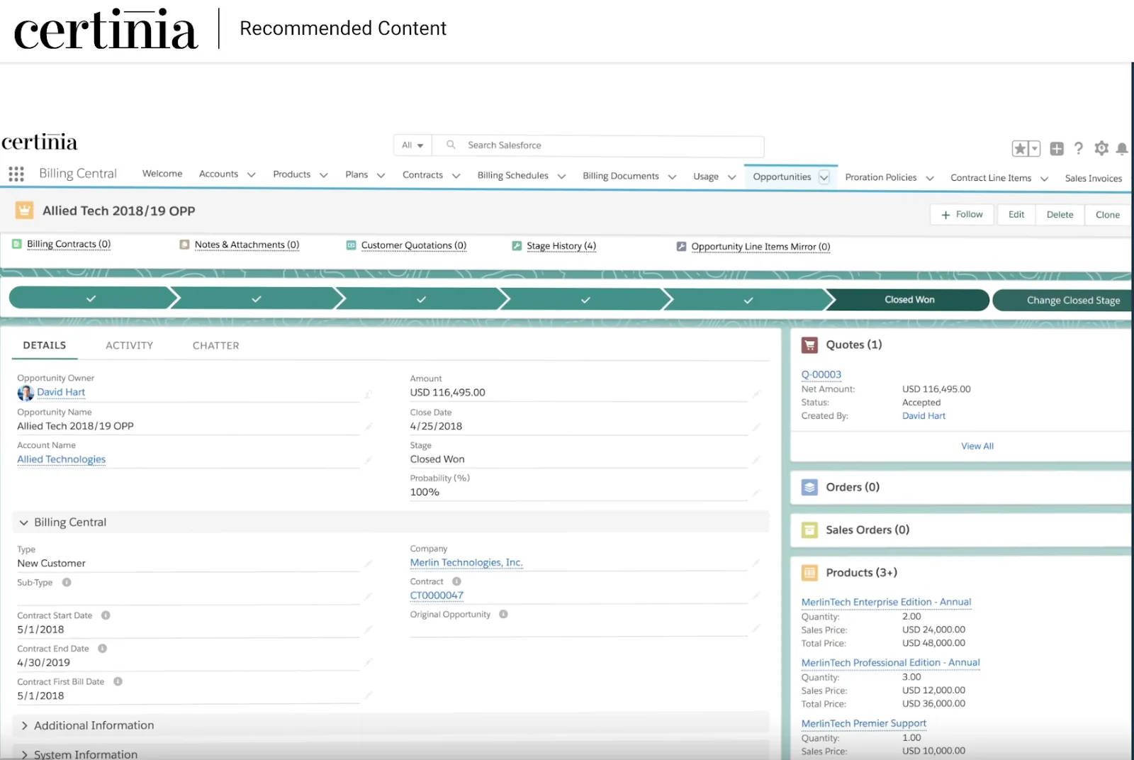Viewport: 1134px width, 760px height.
Task: Open Notes & Attachments (0) related list
Action: point(247,245)
